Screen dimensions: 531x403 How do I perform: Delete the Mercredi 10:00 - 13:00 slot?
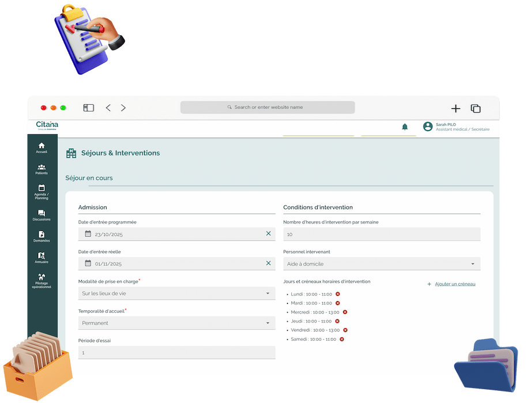pos(345,312)
